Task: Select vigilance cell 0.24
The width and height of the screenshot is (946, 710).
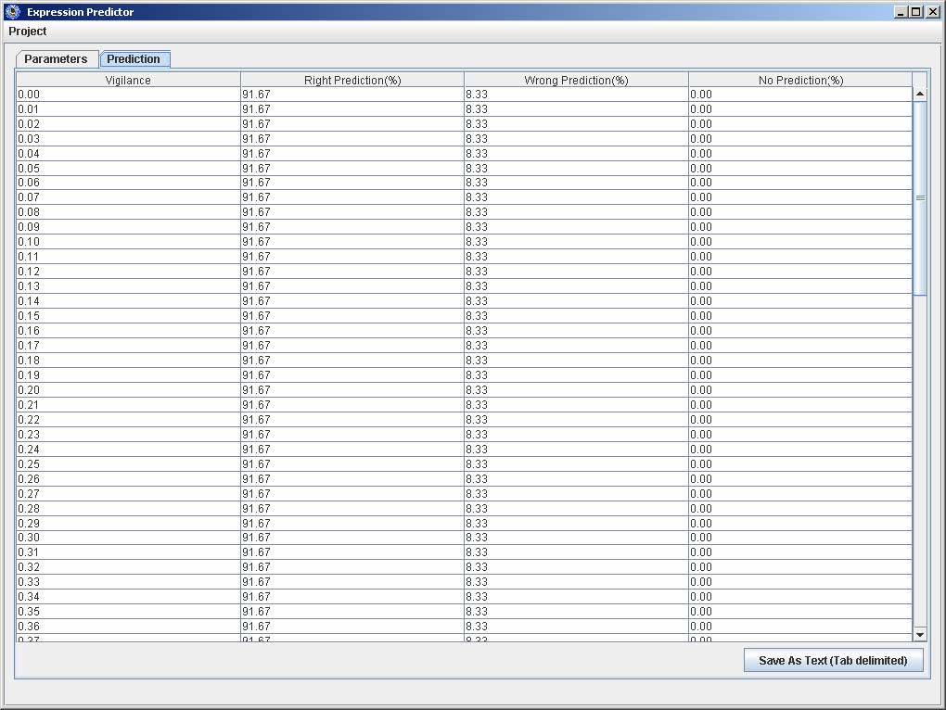Action: [x=128, y=449]
